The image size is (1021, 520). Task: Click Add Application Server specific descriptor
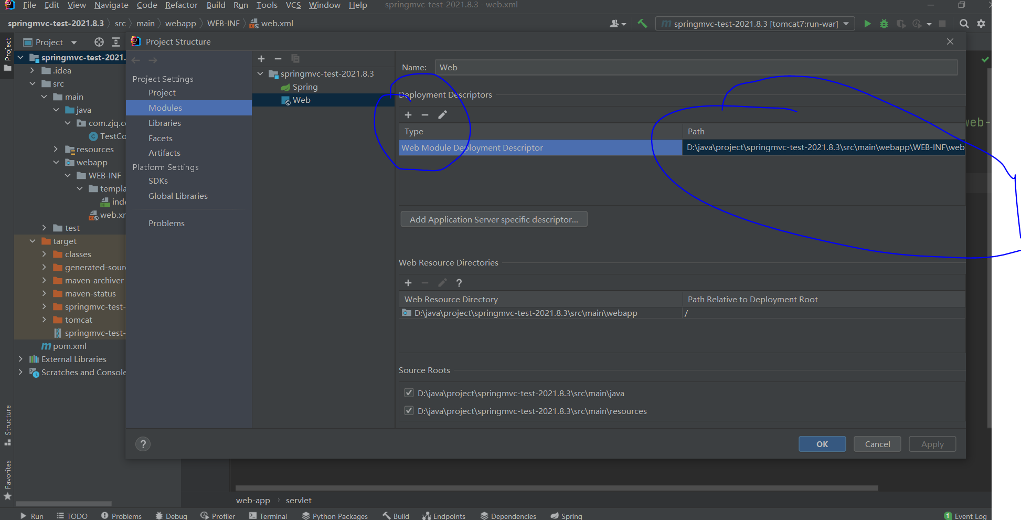pyautogui.click(x=494, y=219)
